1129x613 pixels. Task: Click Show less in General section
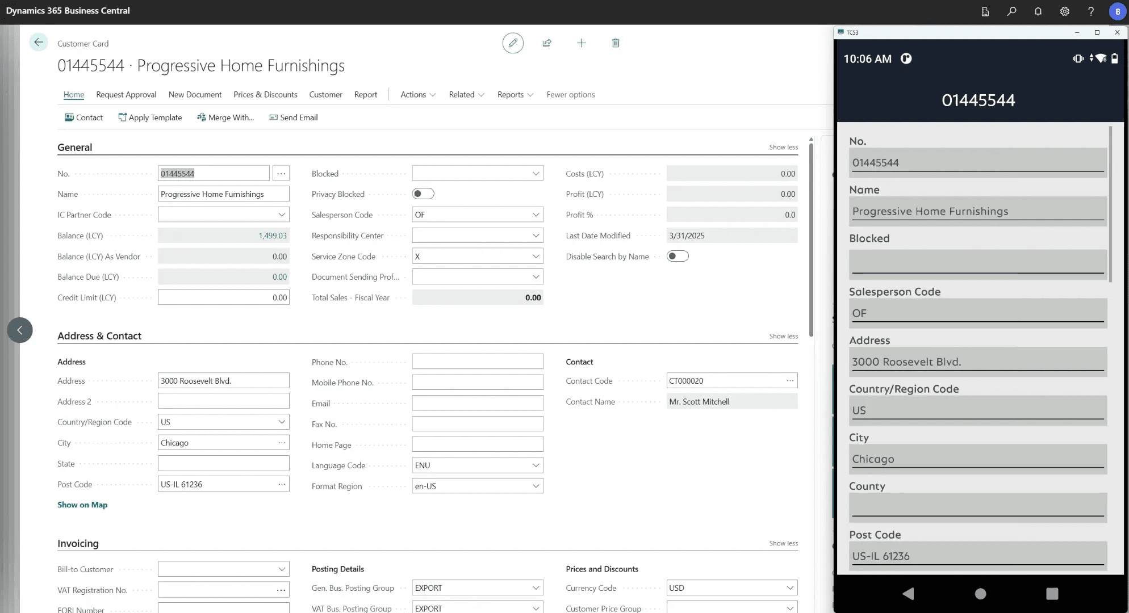coord(783,148)
